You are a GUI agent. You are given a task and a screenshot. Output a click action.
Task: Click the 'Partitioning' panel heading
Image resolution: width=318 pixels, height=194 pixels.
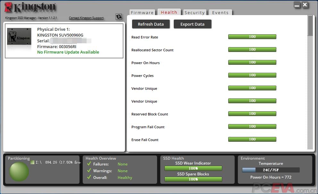tap(19, 158)
